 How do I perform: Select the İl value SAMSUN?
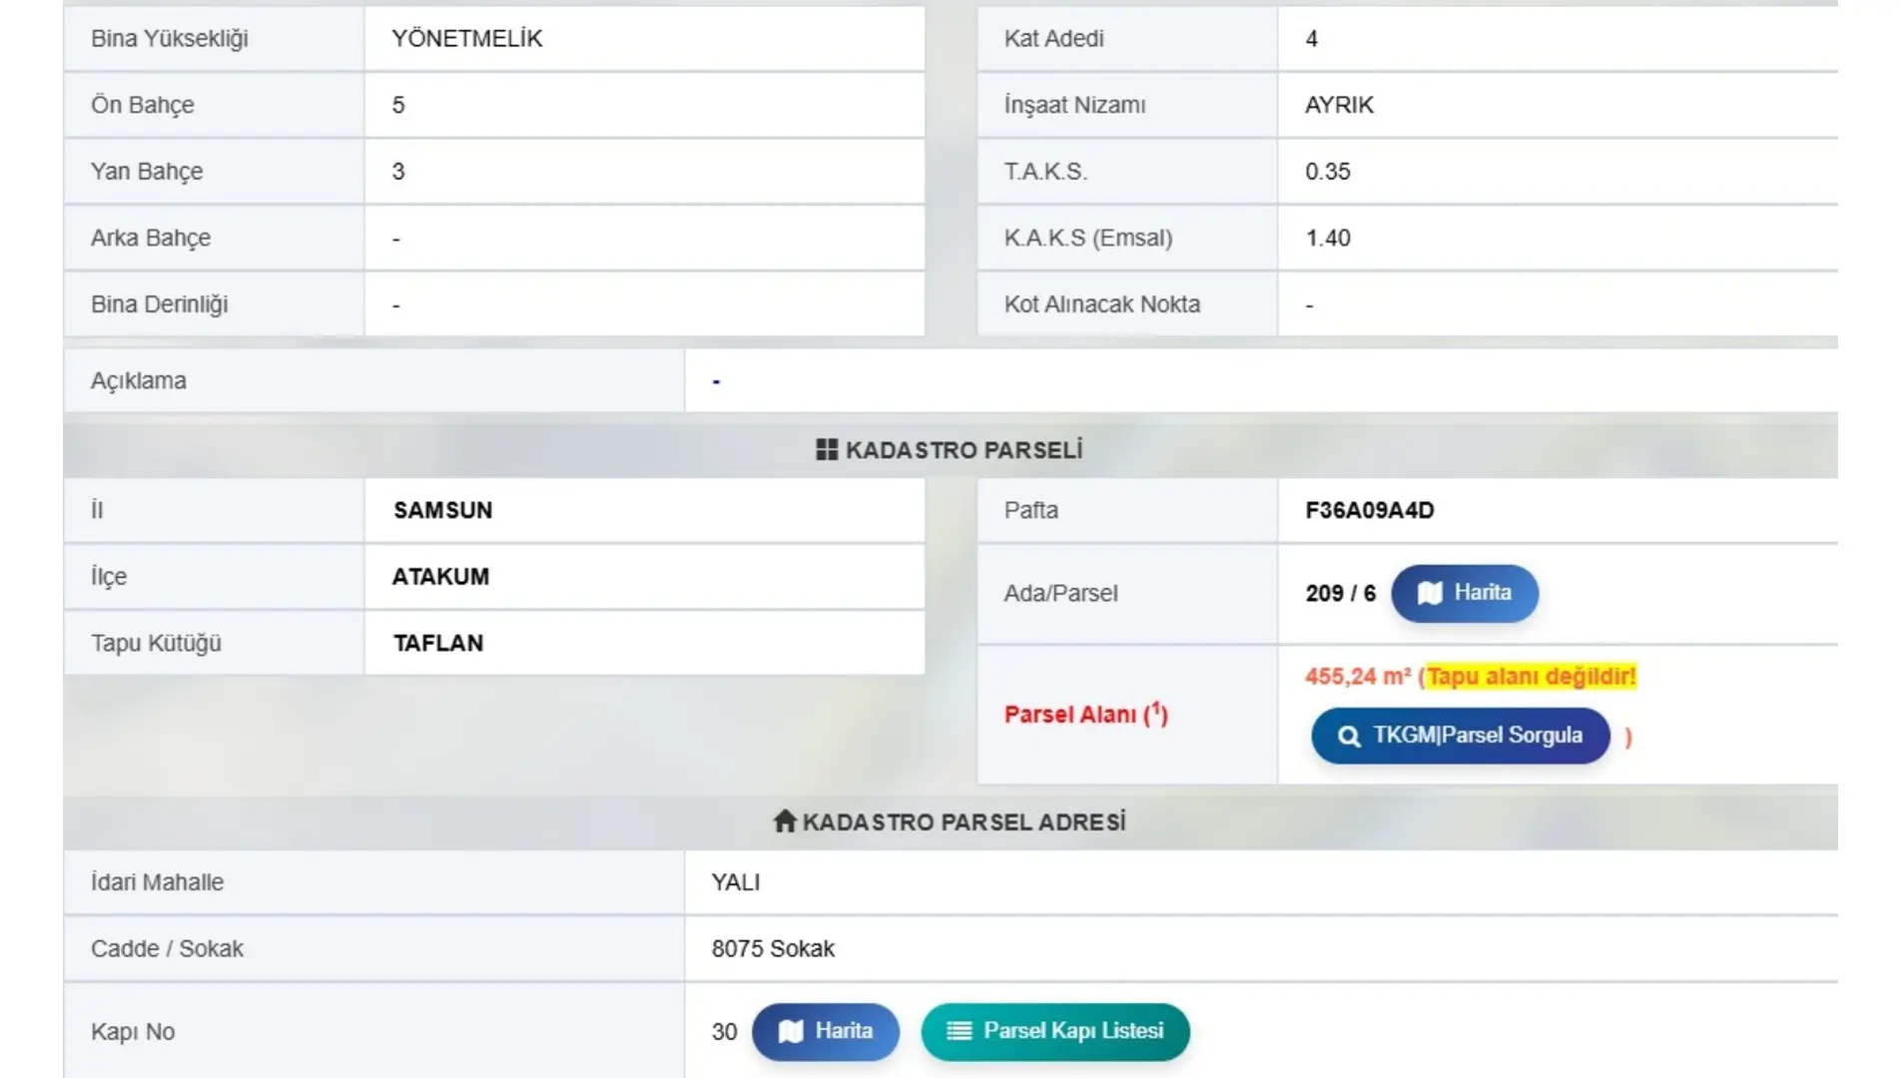[x=442, y=510]
